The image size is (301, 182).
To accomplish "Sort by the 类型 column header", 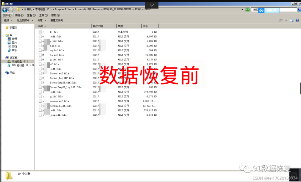I will (x=129, y=26).
